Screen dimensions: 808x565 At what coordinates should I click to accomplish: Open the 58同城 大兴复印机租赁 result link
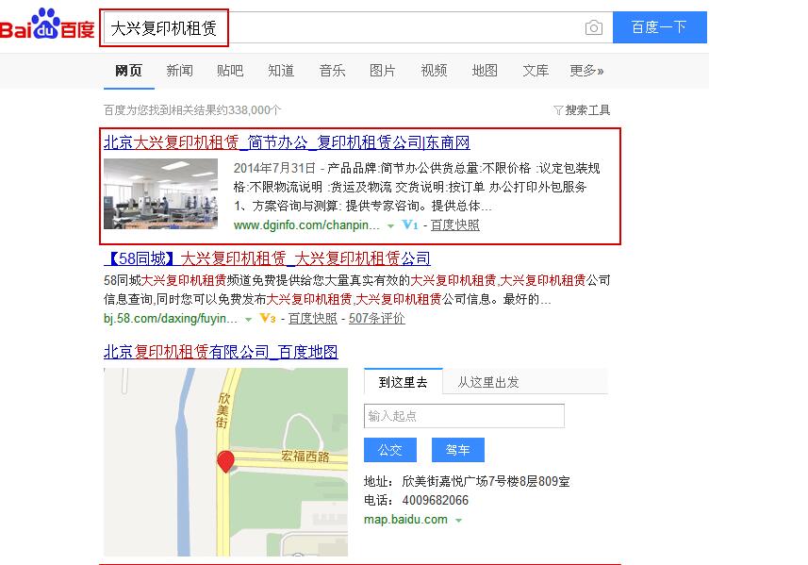coord(267,258)
